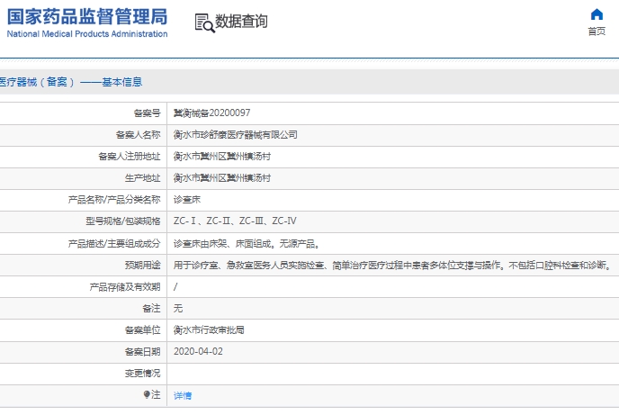Click the 备案日期 label
Viewport: 619px width, 415px height.
[x=142, y=351]
